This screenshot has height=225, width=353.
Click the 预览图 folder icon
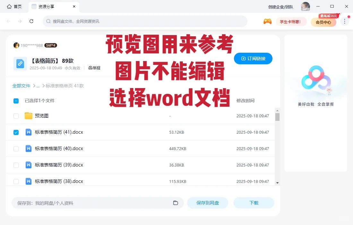pos(28,116)
